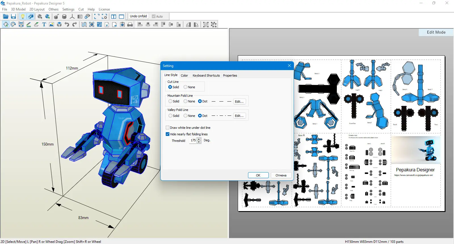Align parts to the right edge

click(155, 24)
